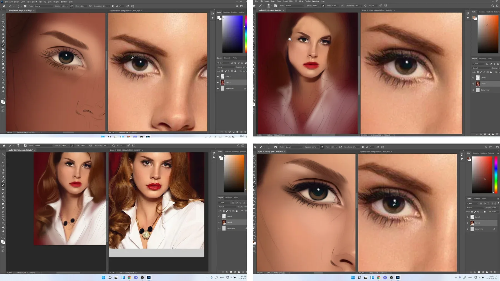The image size is (500, 281).
Task: Select the Pen tool in the 151% window
Action: 3,72
